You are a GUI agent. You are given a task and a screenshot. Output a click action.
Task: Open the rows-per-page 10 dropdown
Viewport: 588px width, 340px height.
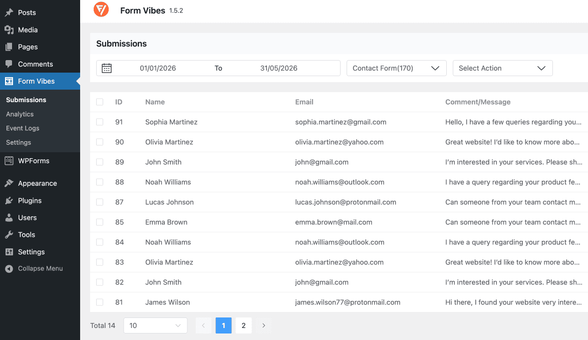155,325
